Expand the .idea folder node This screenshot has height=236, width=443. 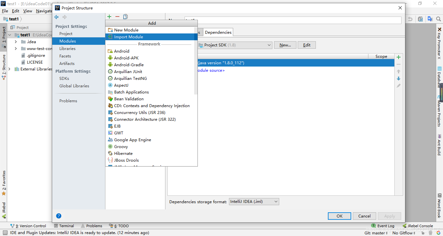(x=16, y=42)
